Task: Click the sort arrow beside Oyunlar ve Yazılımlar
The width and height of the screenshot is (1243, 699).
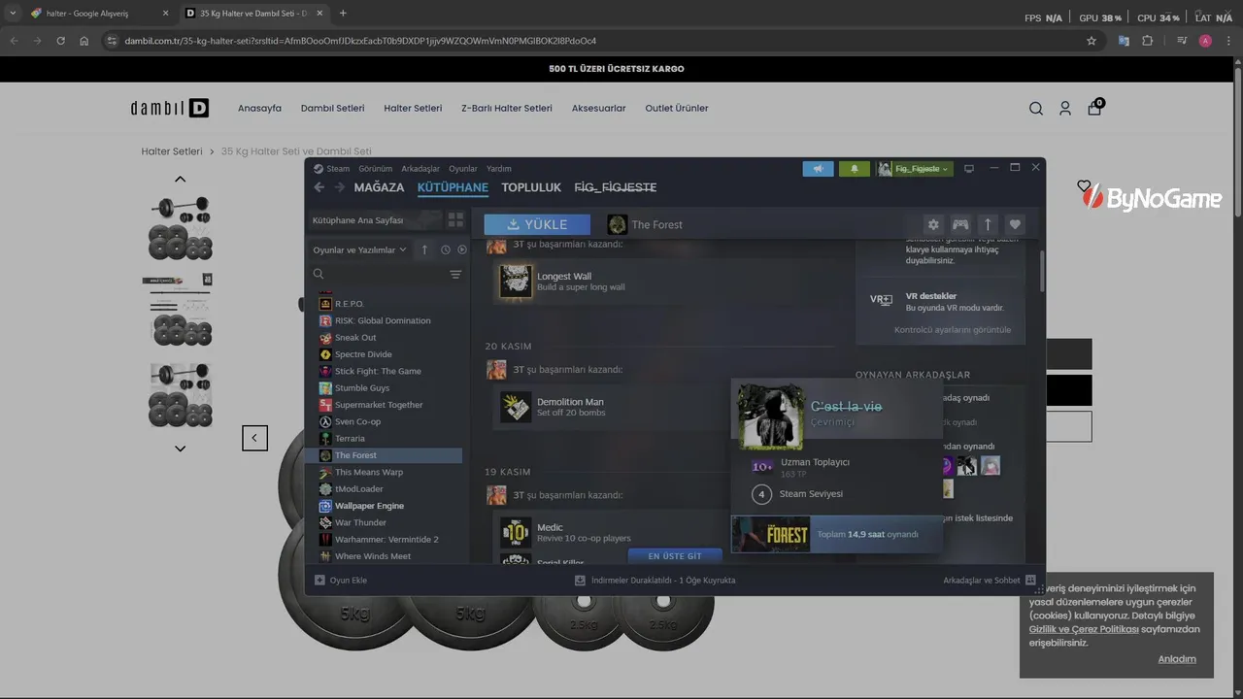Action: pyautogui.click(x=424, y=250)
